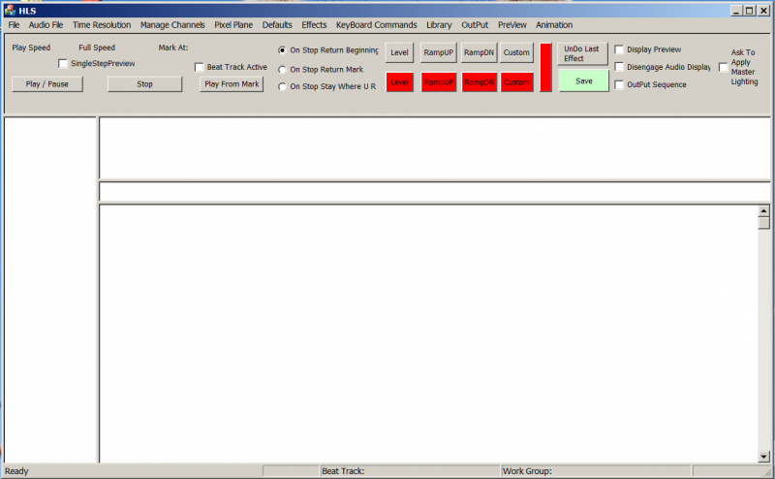Click the red Custom effect button
This screenshot has width=775, height=479.
[x=516, y=82]
